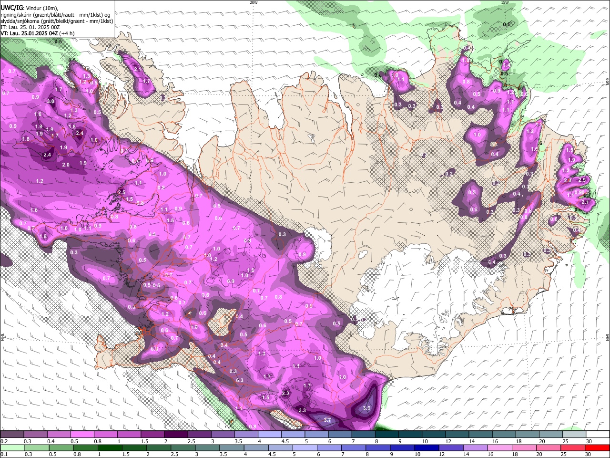Pick snow legend swatch between 0.5 and 0.8

[82, 435]
